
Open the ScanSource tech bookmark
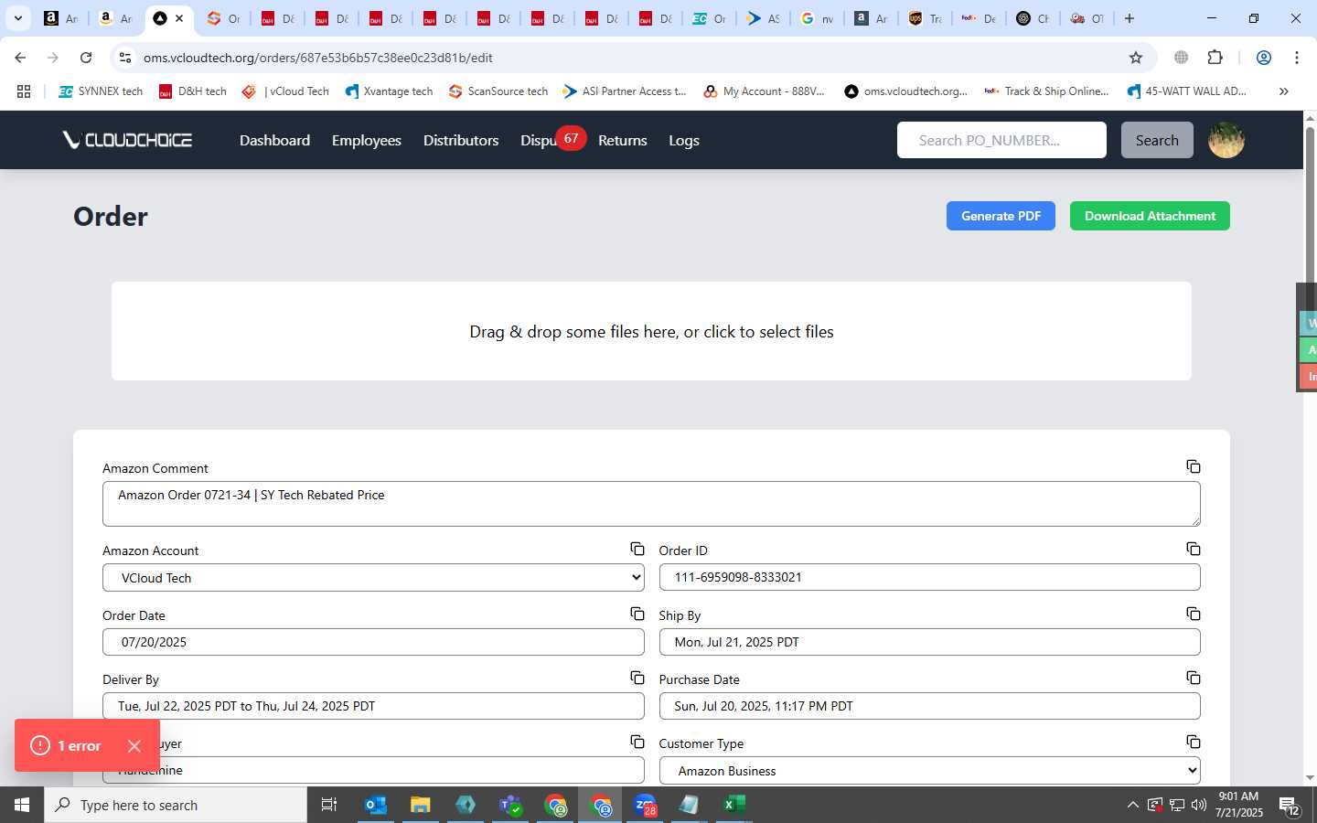pyautogui.click(x=498, y=91)
